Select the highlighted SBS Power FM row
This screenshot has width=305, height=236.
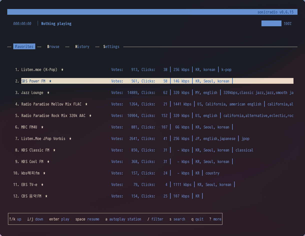(x=157, y=81)
